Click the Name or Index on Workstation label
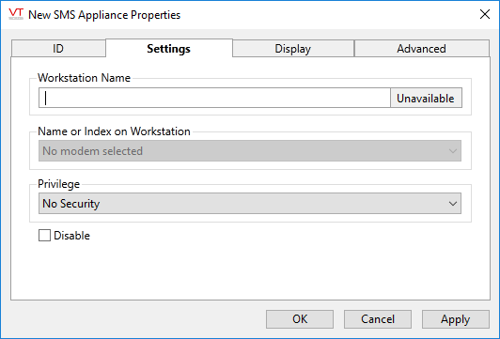Screen dimensions: 500x339 [114, 131]
